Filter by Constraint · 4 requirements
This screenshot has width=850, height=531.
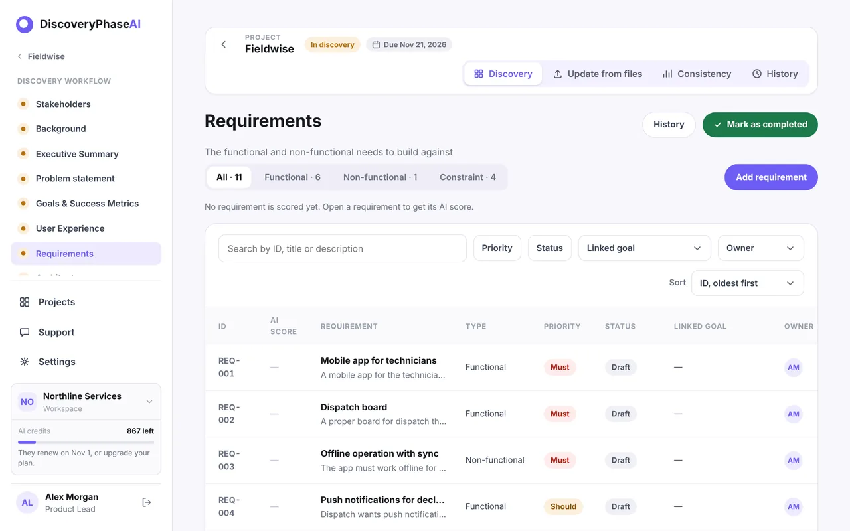coord(467,177)
